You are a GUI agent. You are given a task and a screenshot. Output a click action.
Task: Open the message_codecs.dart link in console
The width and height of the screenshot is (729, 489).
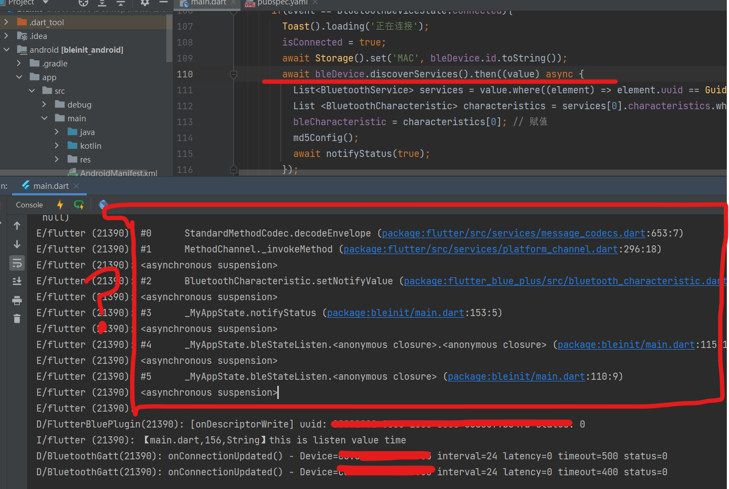point(511,233)
